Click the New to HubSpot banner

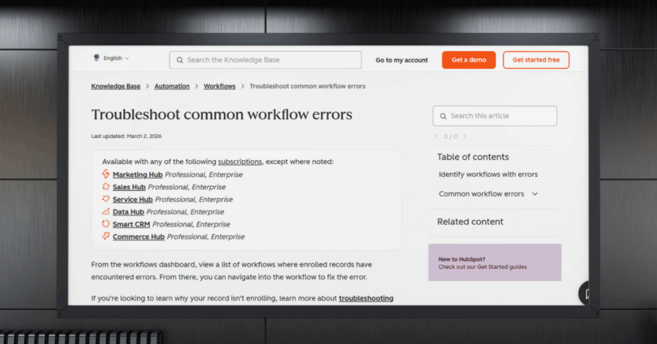pyautogui.click(x=495, y=262)
